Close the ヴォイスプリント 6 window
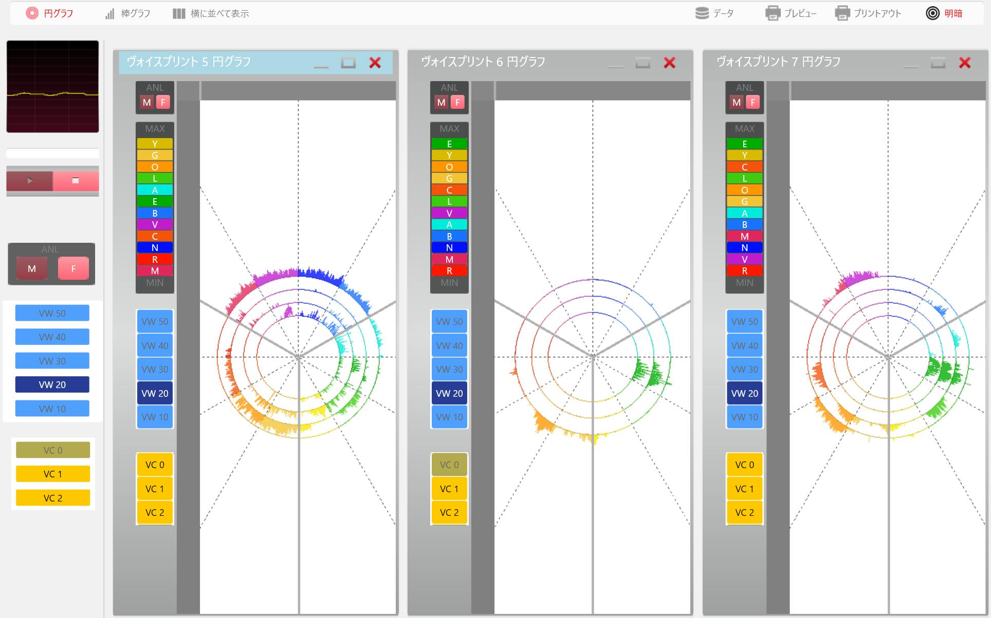Image resolution: width=991 pixels, height=618 pixels. [x=669, y=63]
